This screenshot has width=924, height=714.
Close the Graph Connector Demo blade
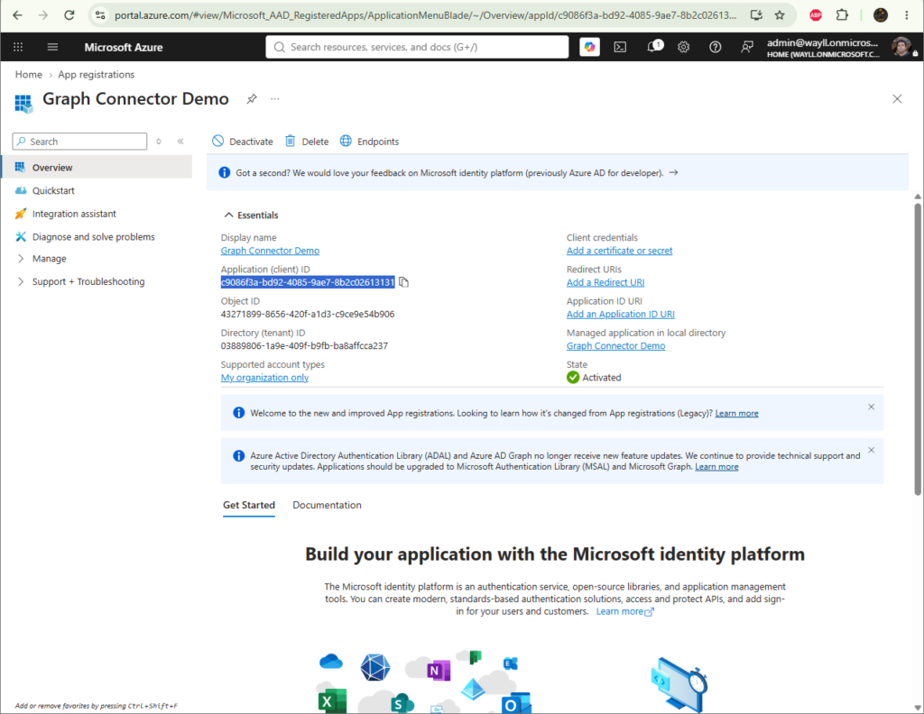(x=897, y=99)
